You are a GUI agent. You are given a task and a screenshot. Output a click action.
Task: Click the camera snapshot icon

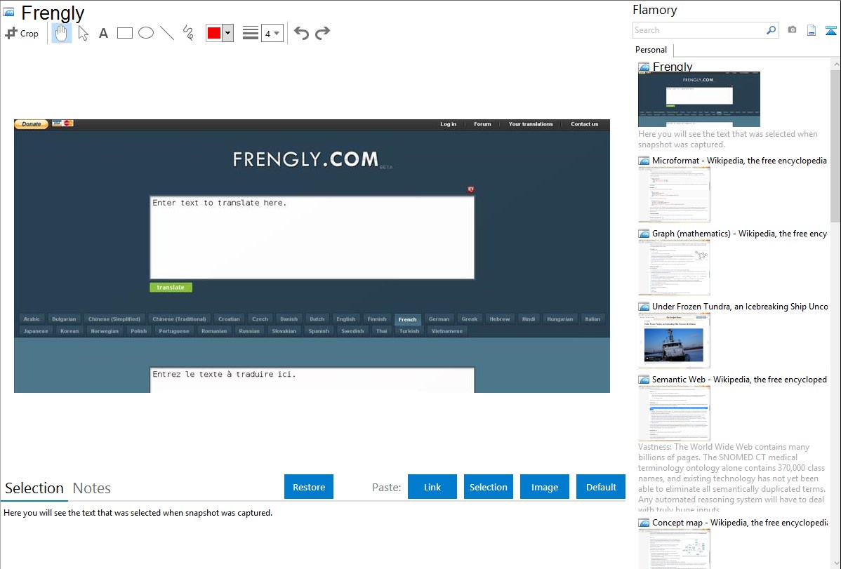coord(792,30)
